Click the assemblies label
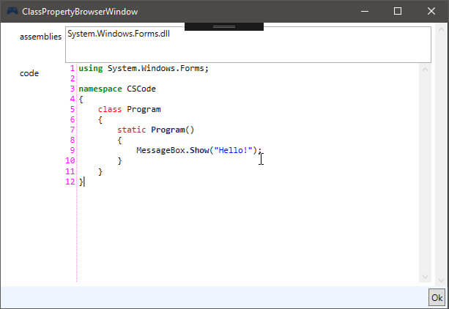 [40, 37]
